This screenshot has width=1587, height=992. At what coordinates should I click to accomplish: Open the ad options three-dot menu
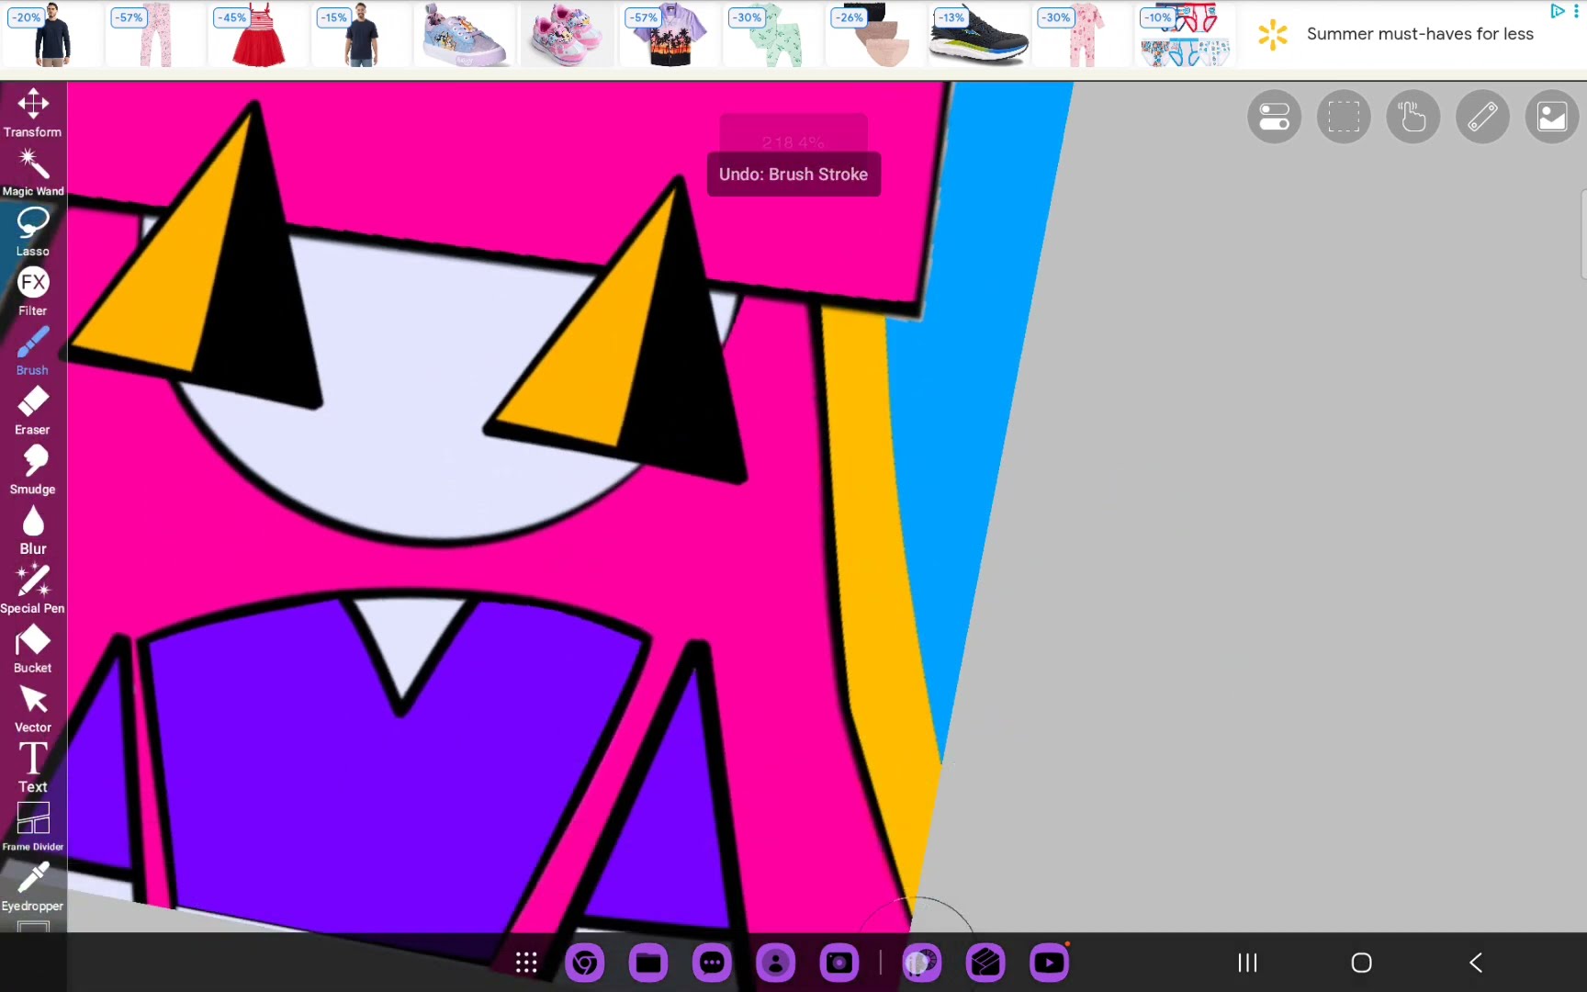[1576, 11]
